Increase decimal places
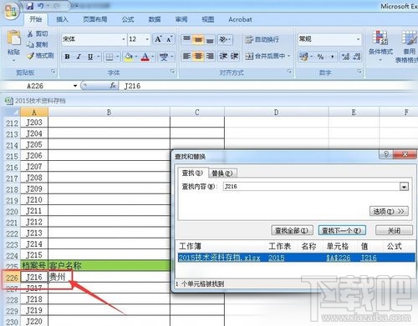The image size is (418, 326). [345, 57]
